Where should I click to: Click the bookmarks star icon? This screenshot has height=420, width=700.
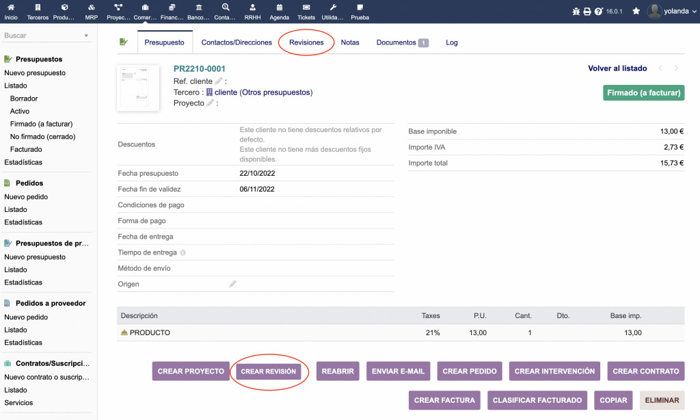coord(636,12)
